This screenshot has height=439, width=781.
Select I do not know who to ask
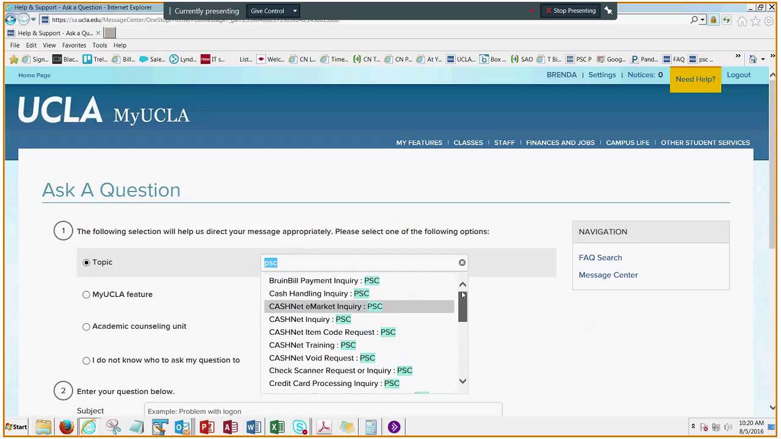86,360
